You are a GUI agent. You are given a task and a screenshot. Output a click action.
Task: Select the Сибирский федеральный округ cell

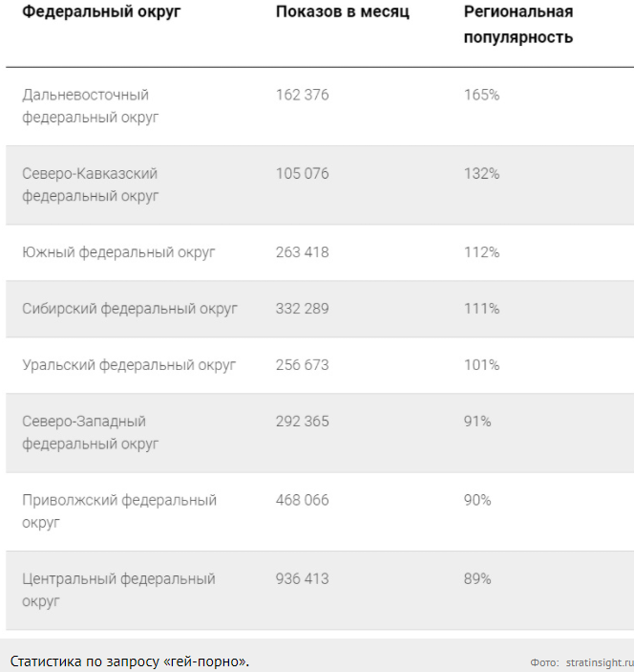pos(130,309)
